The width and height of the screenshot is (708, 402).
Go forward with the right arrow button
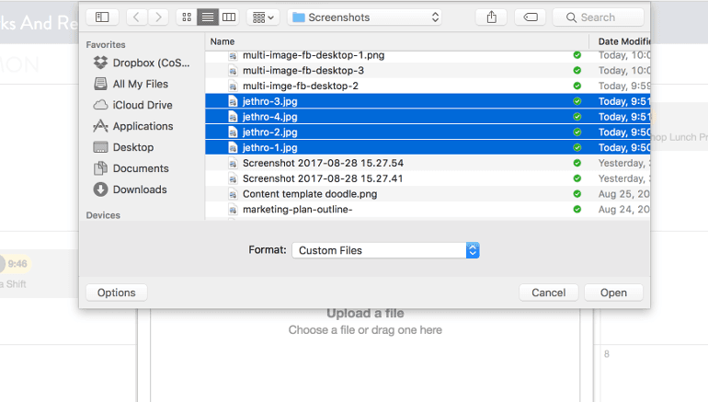158,17
